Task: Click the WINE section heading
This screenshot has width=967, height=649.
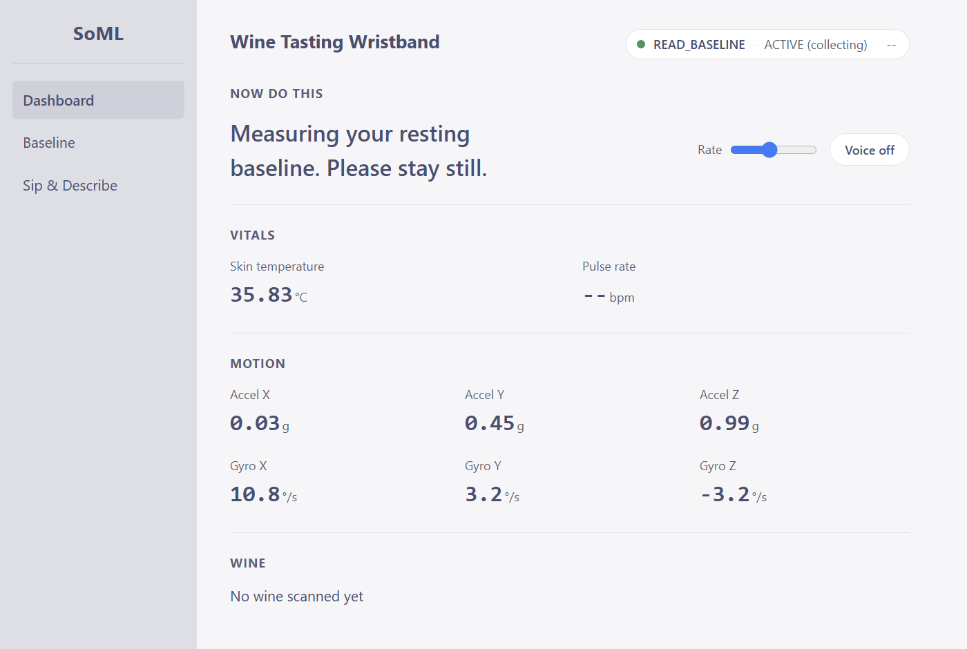Action: click(248, 563)
